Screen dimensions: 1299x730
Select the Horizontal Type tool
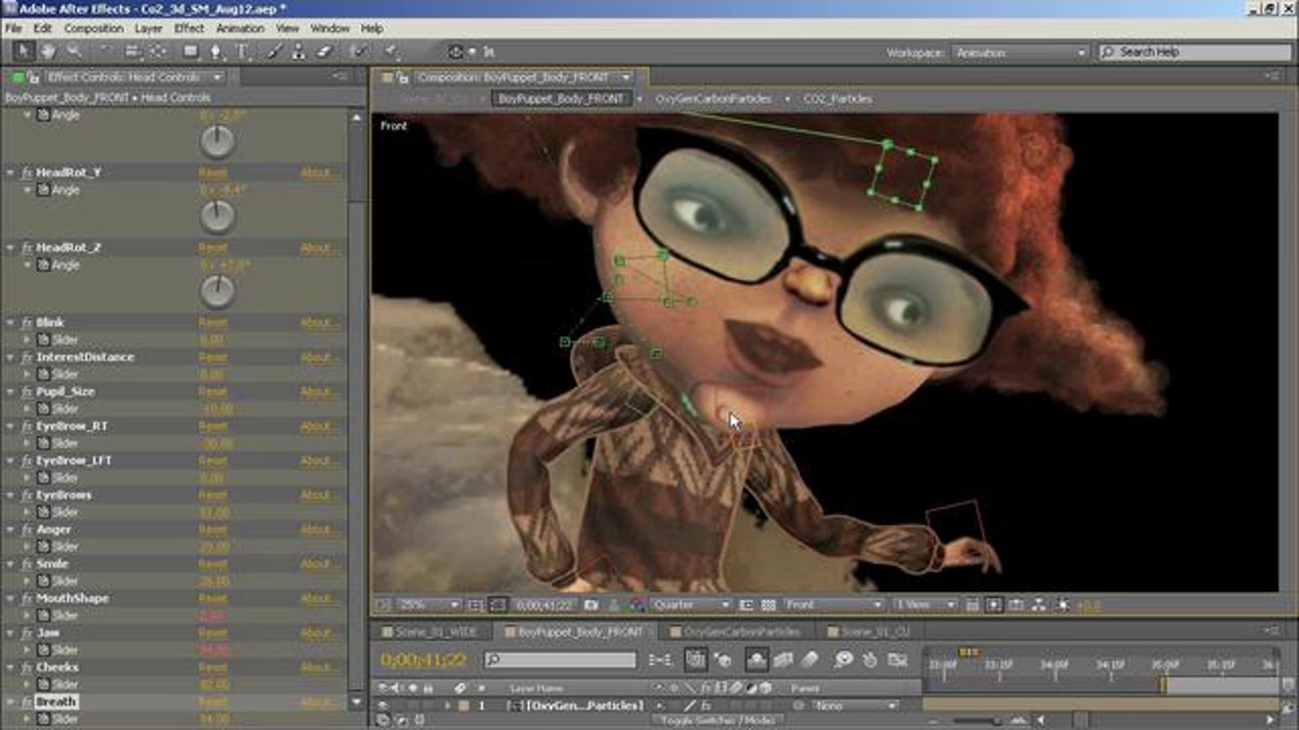click(241, 52)
